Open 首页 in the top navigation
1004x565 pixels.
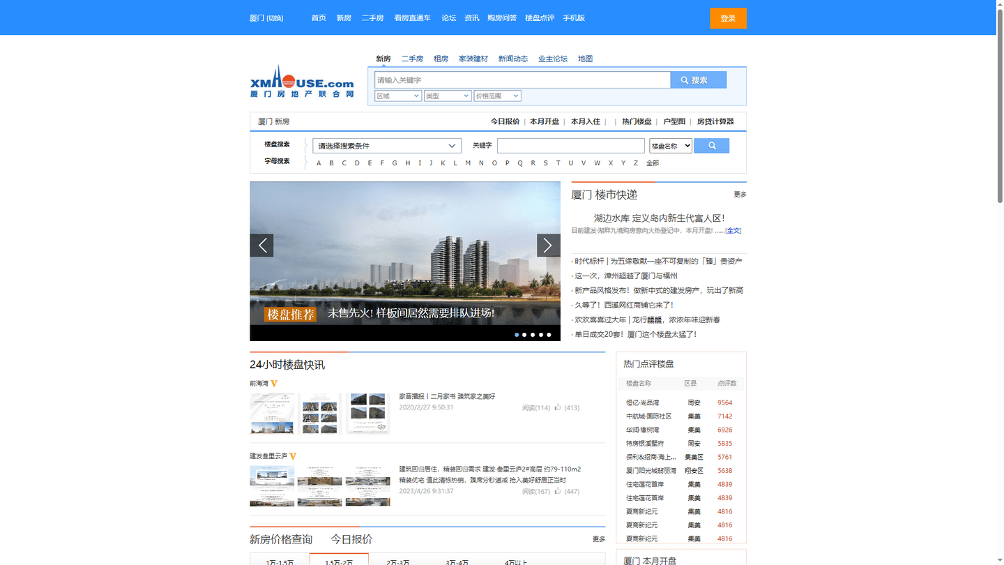point(319,18)
